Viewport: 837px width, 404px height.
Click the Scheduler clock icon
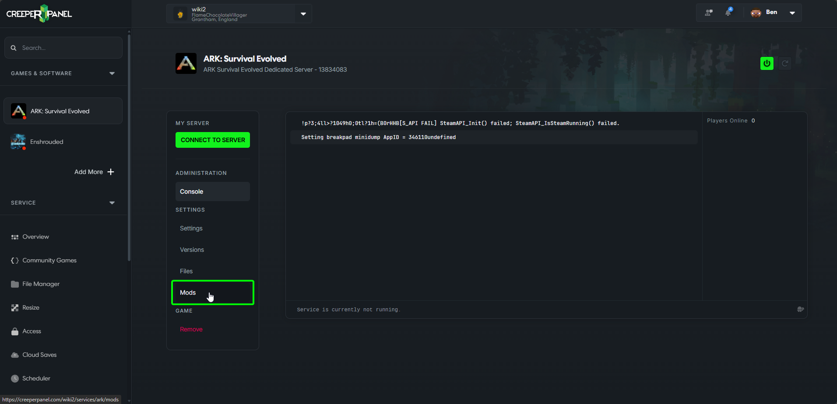(x=15, y=379)
